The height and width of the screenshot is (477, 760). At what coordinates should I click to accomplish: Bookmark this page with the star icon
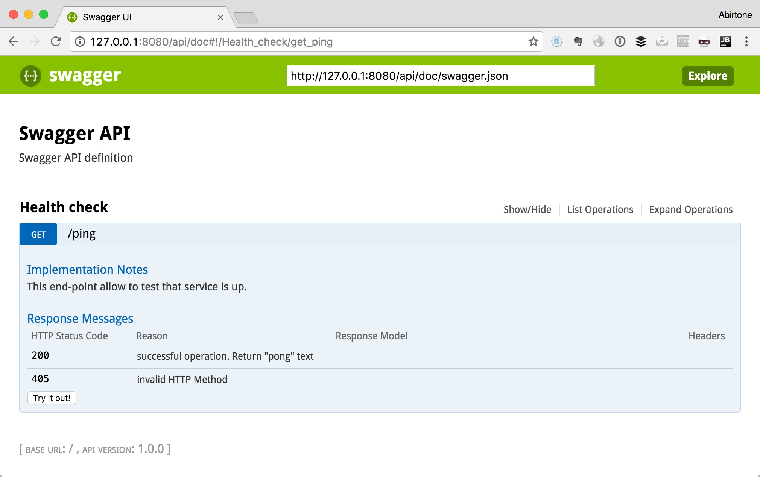coord(533,41)
